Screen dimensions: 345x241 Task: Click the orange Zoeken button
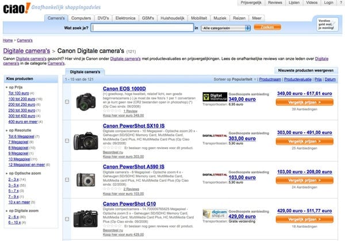(x=267, y=27)
